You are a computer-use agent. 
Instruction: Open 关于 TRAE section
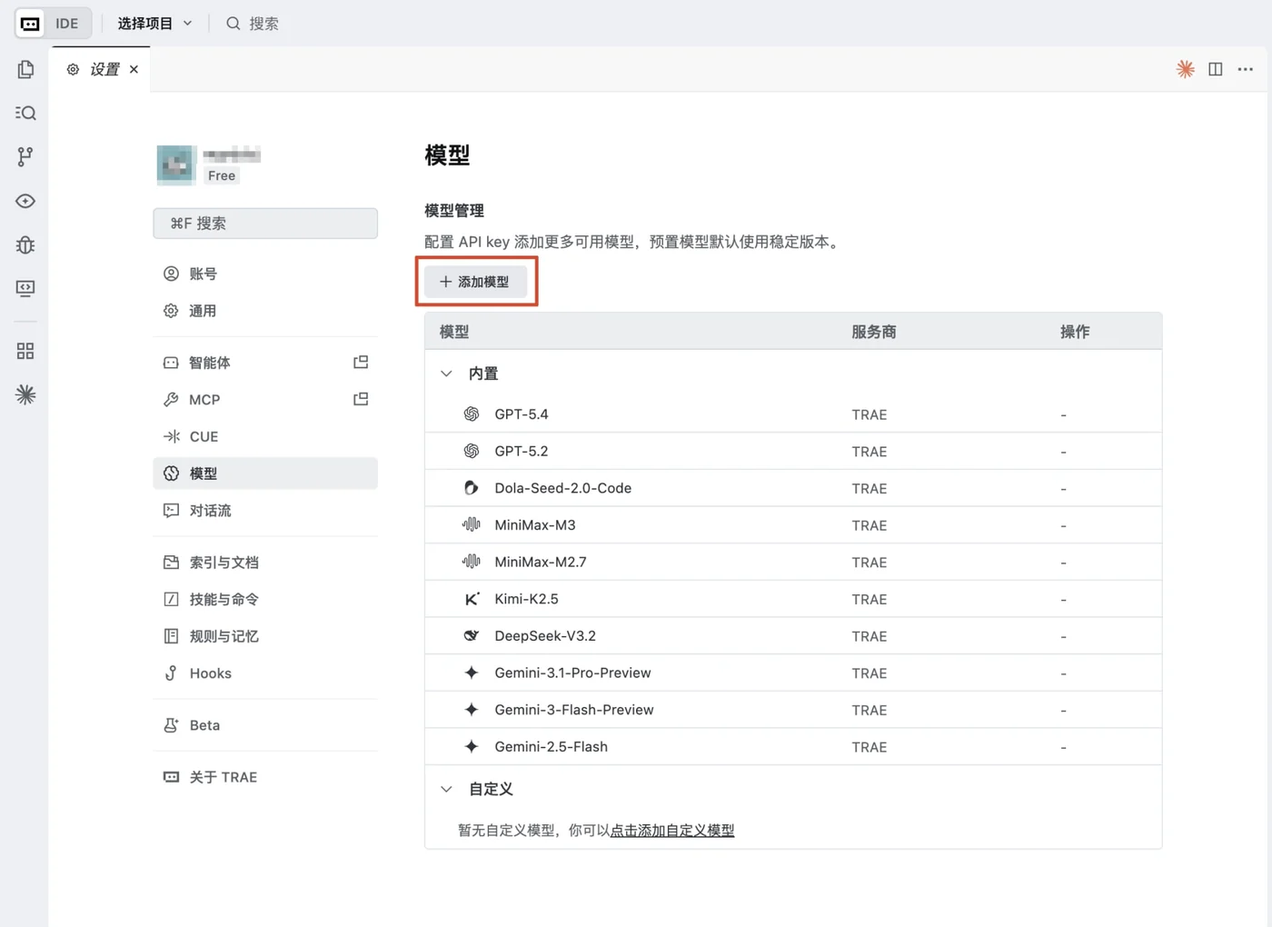[265, 777]
